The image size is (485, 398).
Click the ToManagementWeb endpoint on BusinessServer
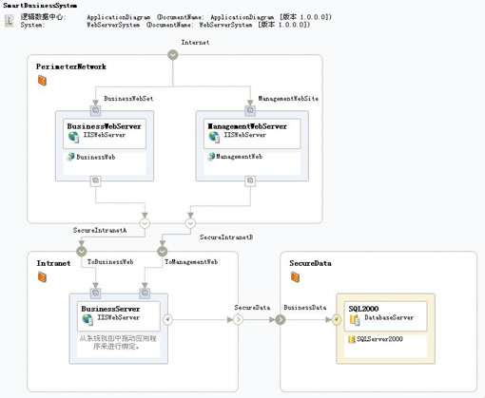(145, 294)
